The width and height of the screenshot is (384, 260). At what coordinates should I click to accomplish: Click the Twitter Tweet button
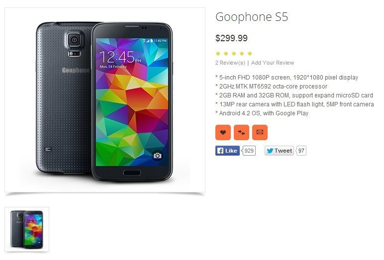pyautogui.click(x=279, y=151)
